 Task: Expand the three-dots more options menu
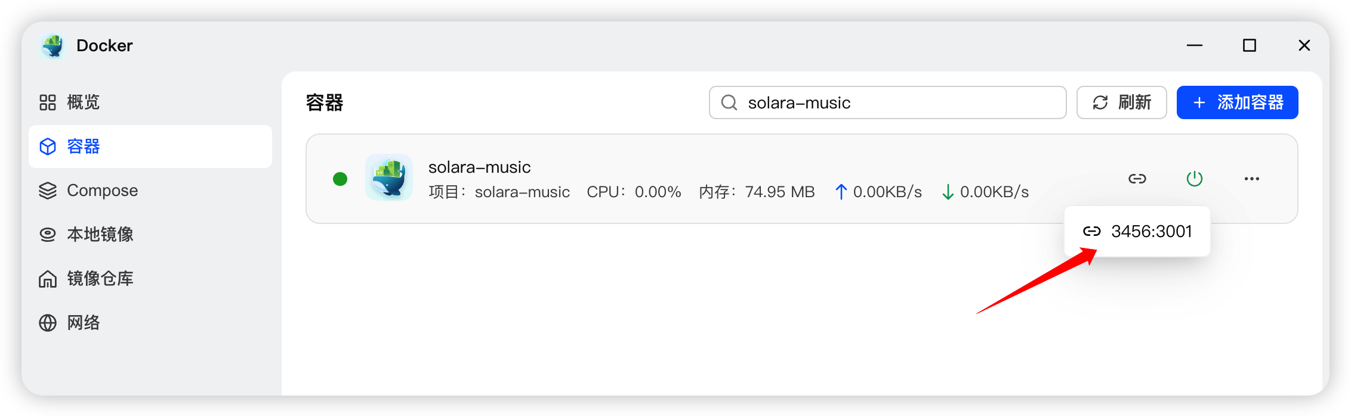pyautogui.click(x=1251, y=179)
